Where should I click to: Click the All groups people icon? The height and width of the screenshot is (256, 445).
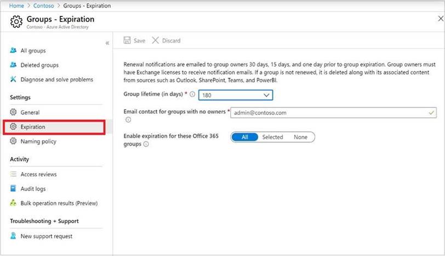14,50
